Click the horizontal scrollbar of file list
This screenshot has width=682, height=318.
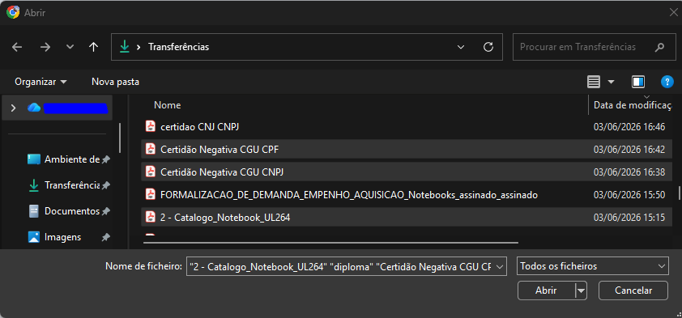click(331, 243)
